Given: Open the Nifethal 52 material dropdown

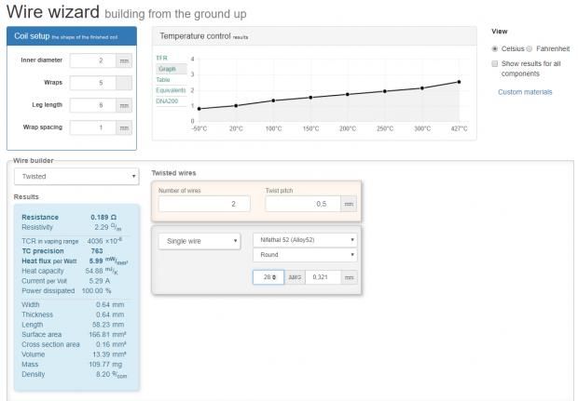Looking at the screenshot, I should (305, 240).
